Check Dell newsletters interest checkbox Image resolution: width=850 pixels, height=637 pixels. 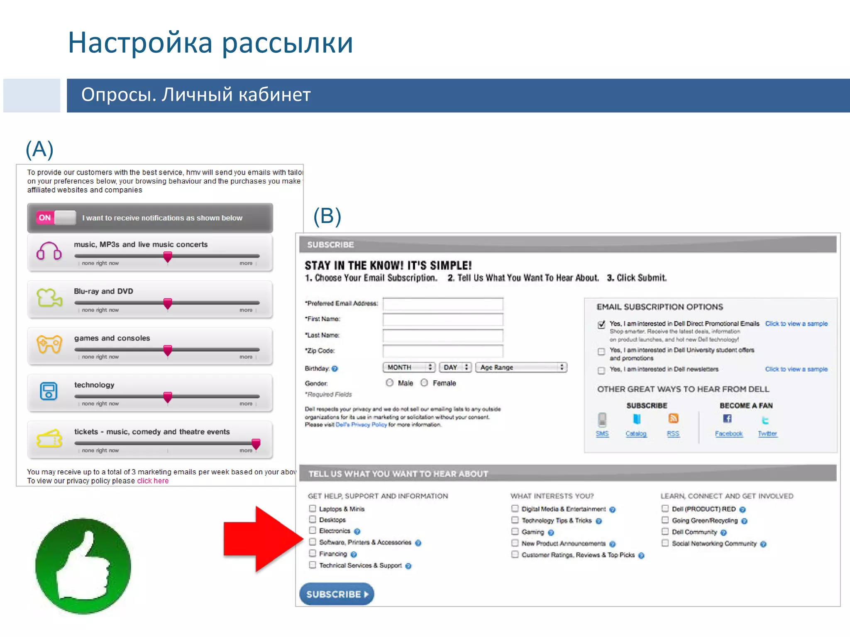601,370
